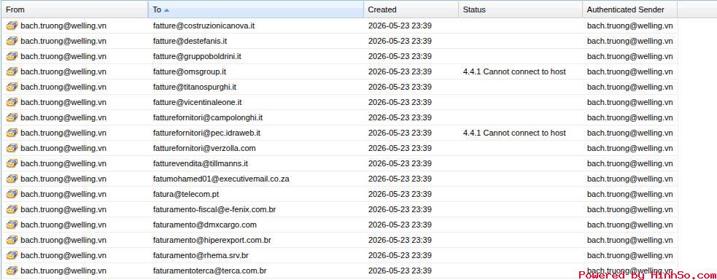
Task: Click Authenticated Sender in faturamento@hiperexport.com.br row
Action: [629, 241]
